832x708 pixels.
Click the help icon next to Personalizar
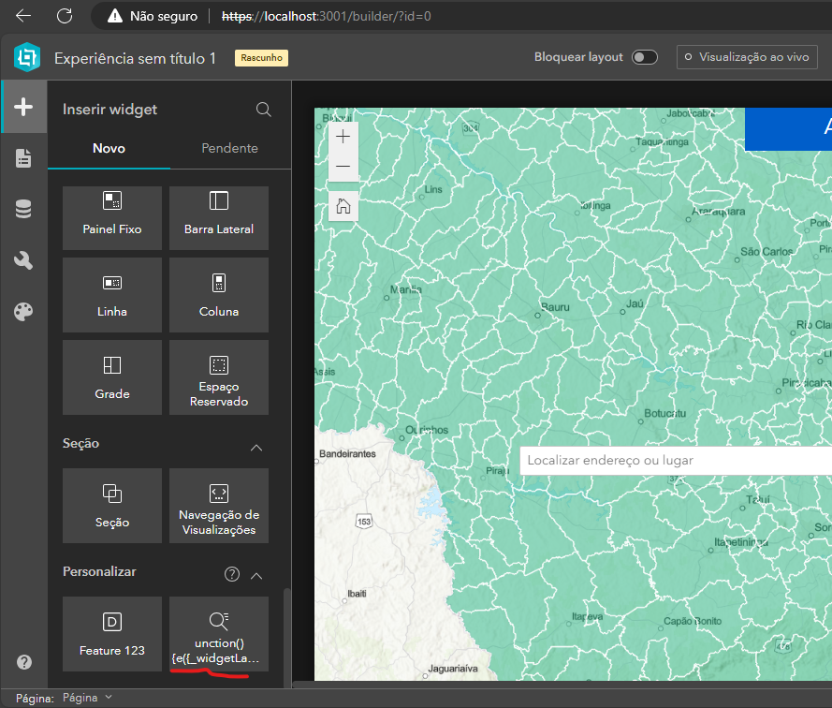(x=231, y=573)
